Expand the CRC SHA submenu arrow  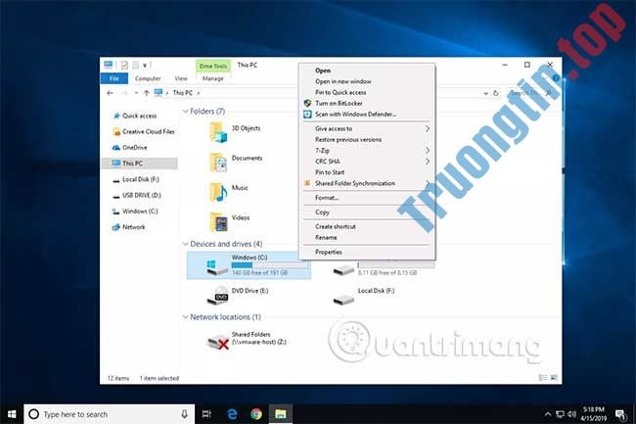pos(428,162)
